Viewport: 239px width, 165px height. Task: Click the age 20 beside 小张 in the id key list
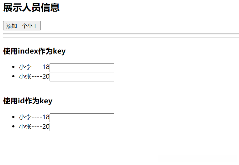(46, 127)
